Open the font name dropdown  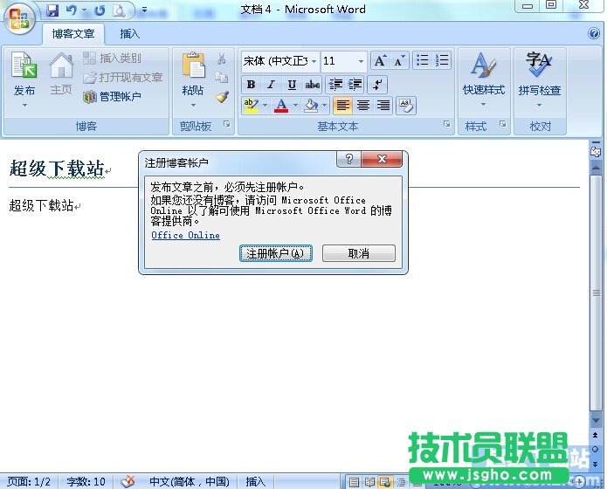(x=314, y=61)
